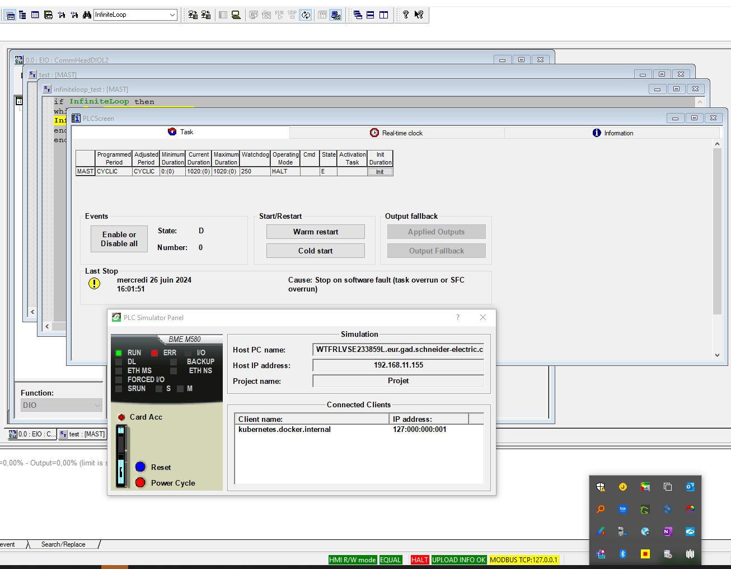Click the red Power Cycle button
The height and width of the screenshot is (569, 731).
(x=140, y=482)
